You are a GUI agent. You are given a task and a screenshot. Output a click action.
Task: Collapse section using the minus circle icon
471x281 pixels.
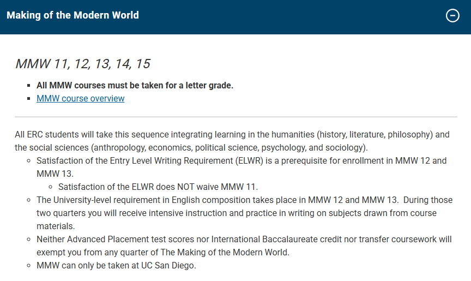452,16
